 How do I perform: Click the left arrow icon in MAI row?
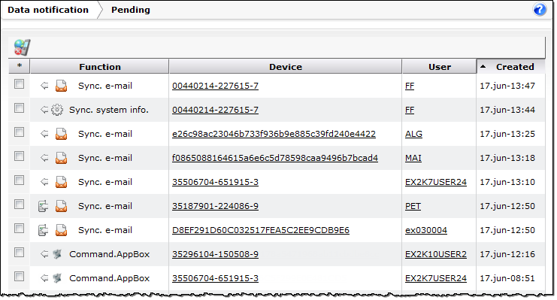[x=44, y=158]
